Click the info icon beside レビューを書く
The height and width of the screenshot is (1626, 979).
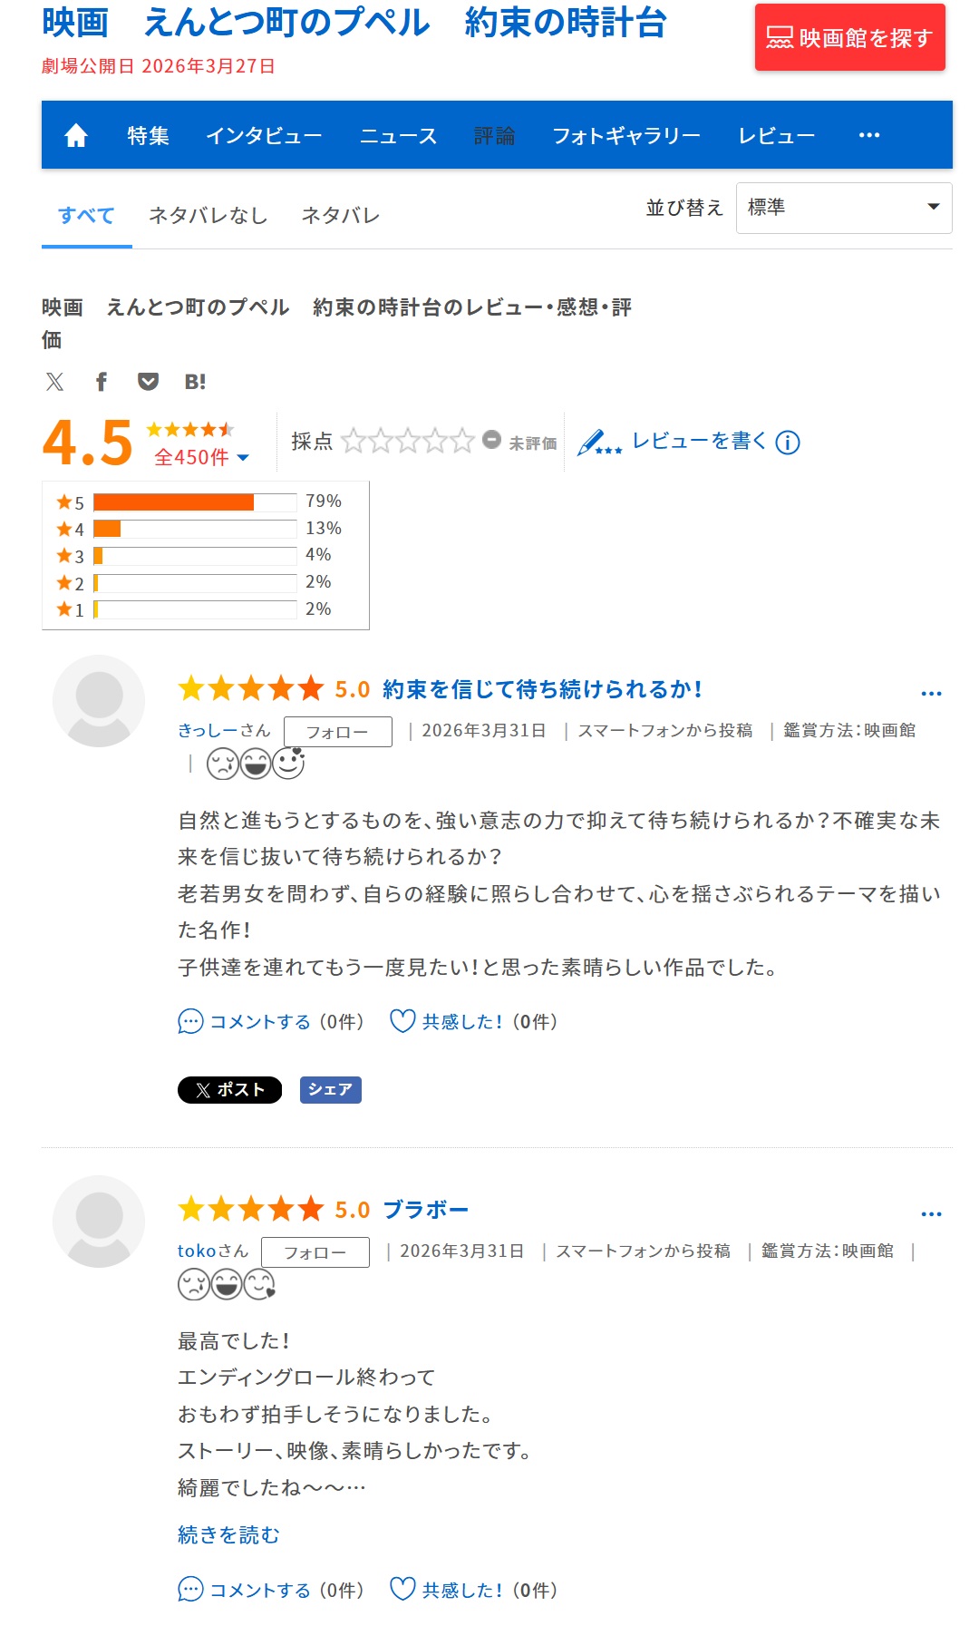[x=788, y=443]
